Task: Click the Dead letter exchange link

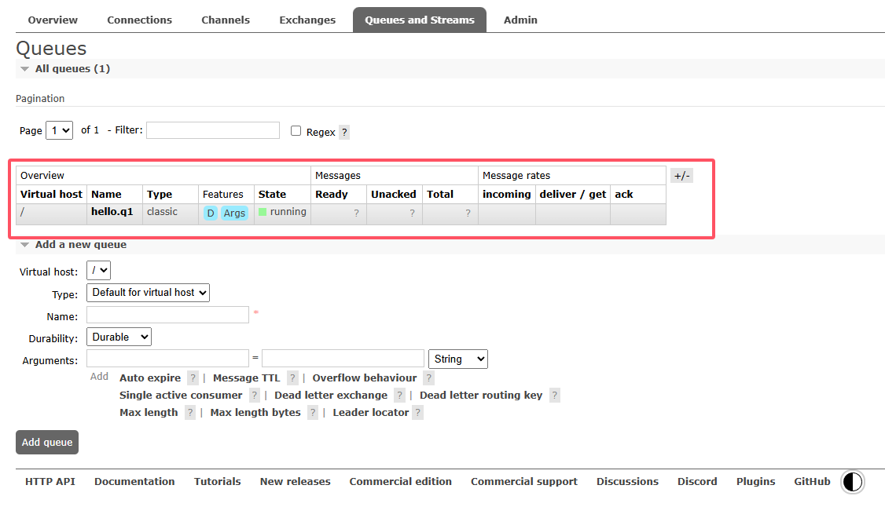Action: click(x=332, y=396)
